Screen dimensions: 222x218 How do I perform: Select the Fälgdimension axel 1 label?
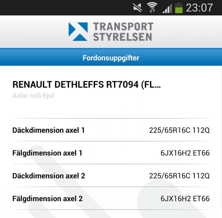click(47, 153)
